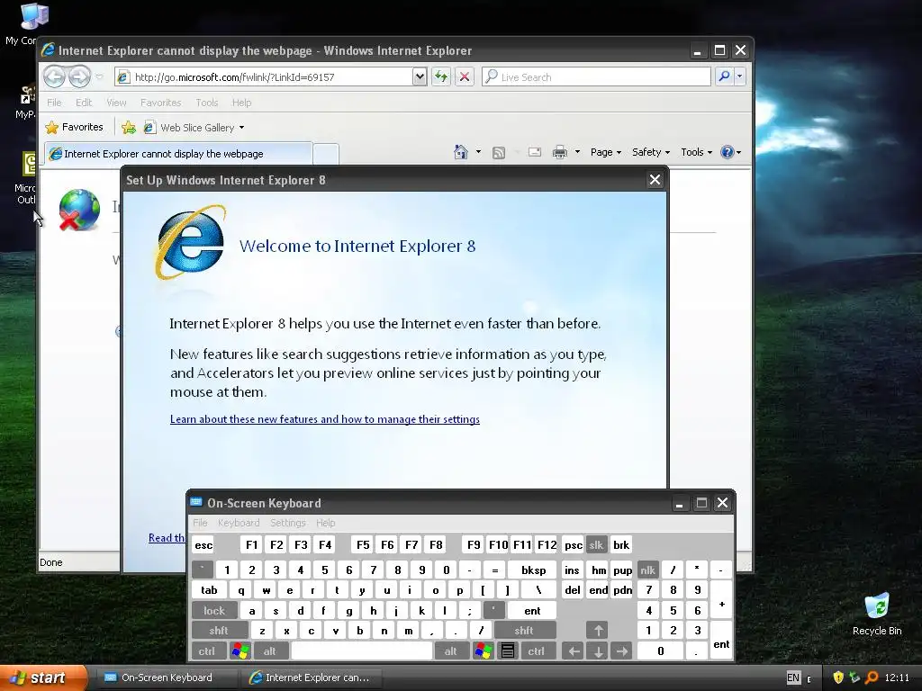Expand the Web Slice Gallery dropdown
922x691 pixels.
click(241, 128)
